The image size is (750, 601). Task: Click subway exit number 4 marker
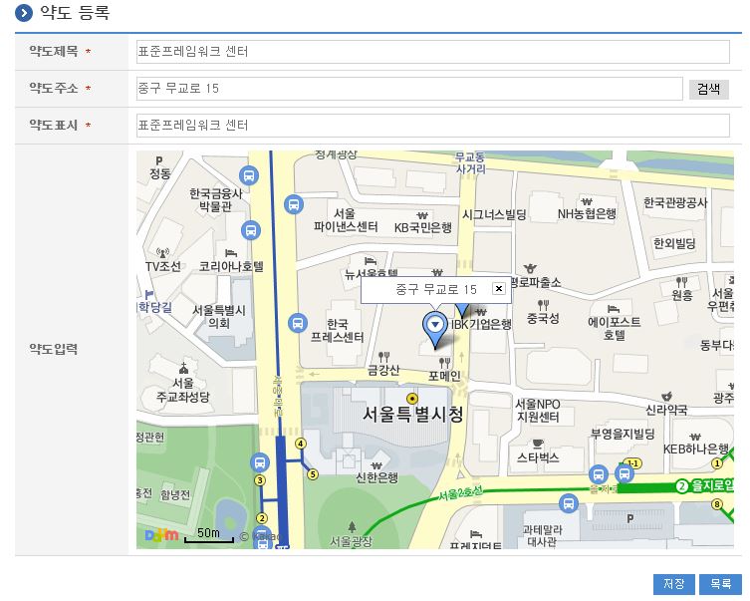point(301,444)
